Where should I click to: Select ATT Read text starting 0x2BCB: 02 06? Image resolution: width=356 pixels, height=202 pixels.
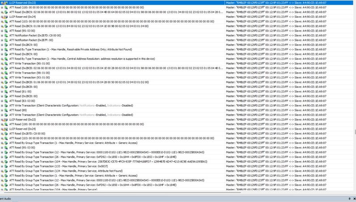pyautogui.click(x=116, y=68)
